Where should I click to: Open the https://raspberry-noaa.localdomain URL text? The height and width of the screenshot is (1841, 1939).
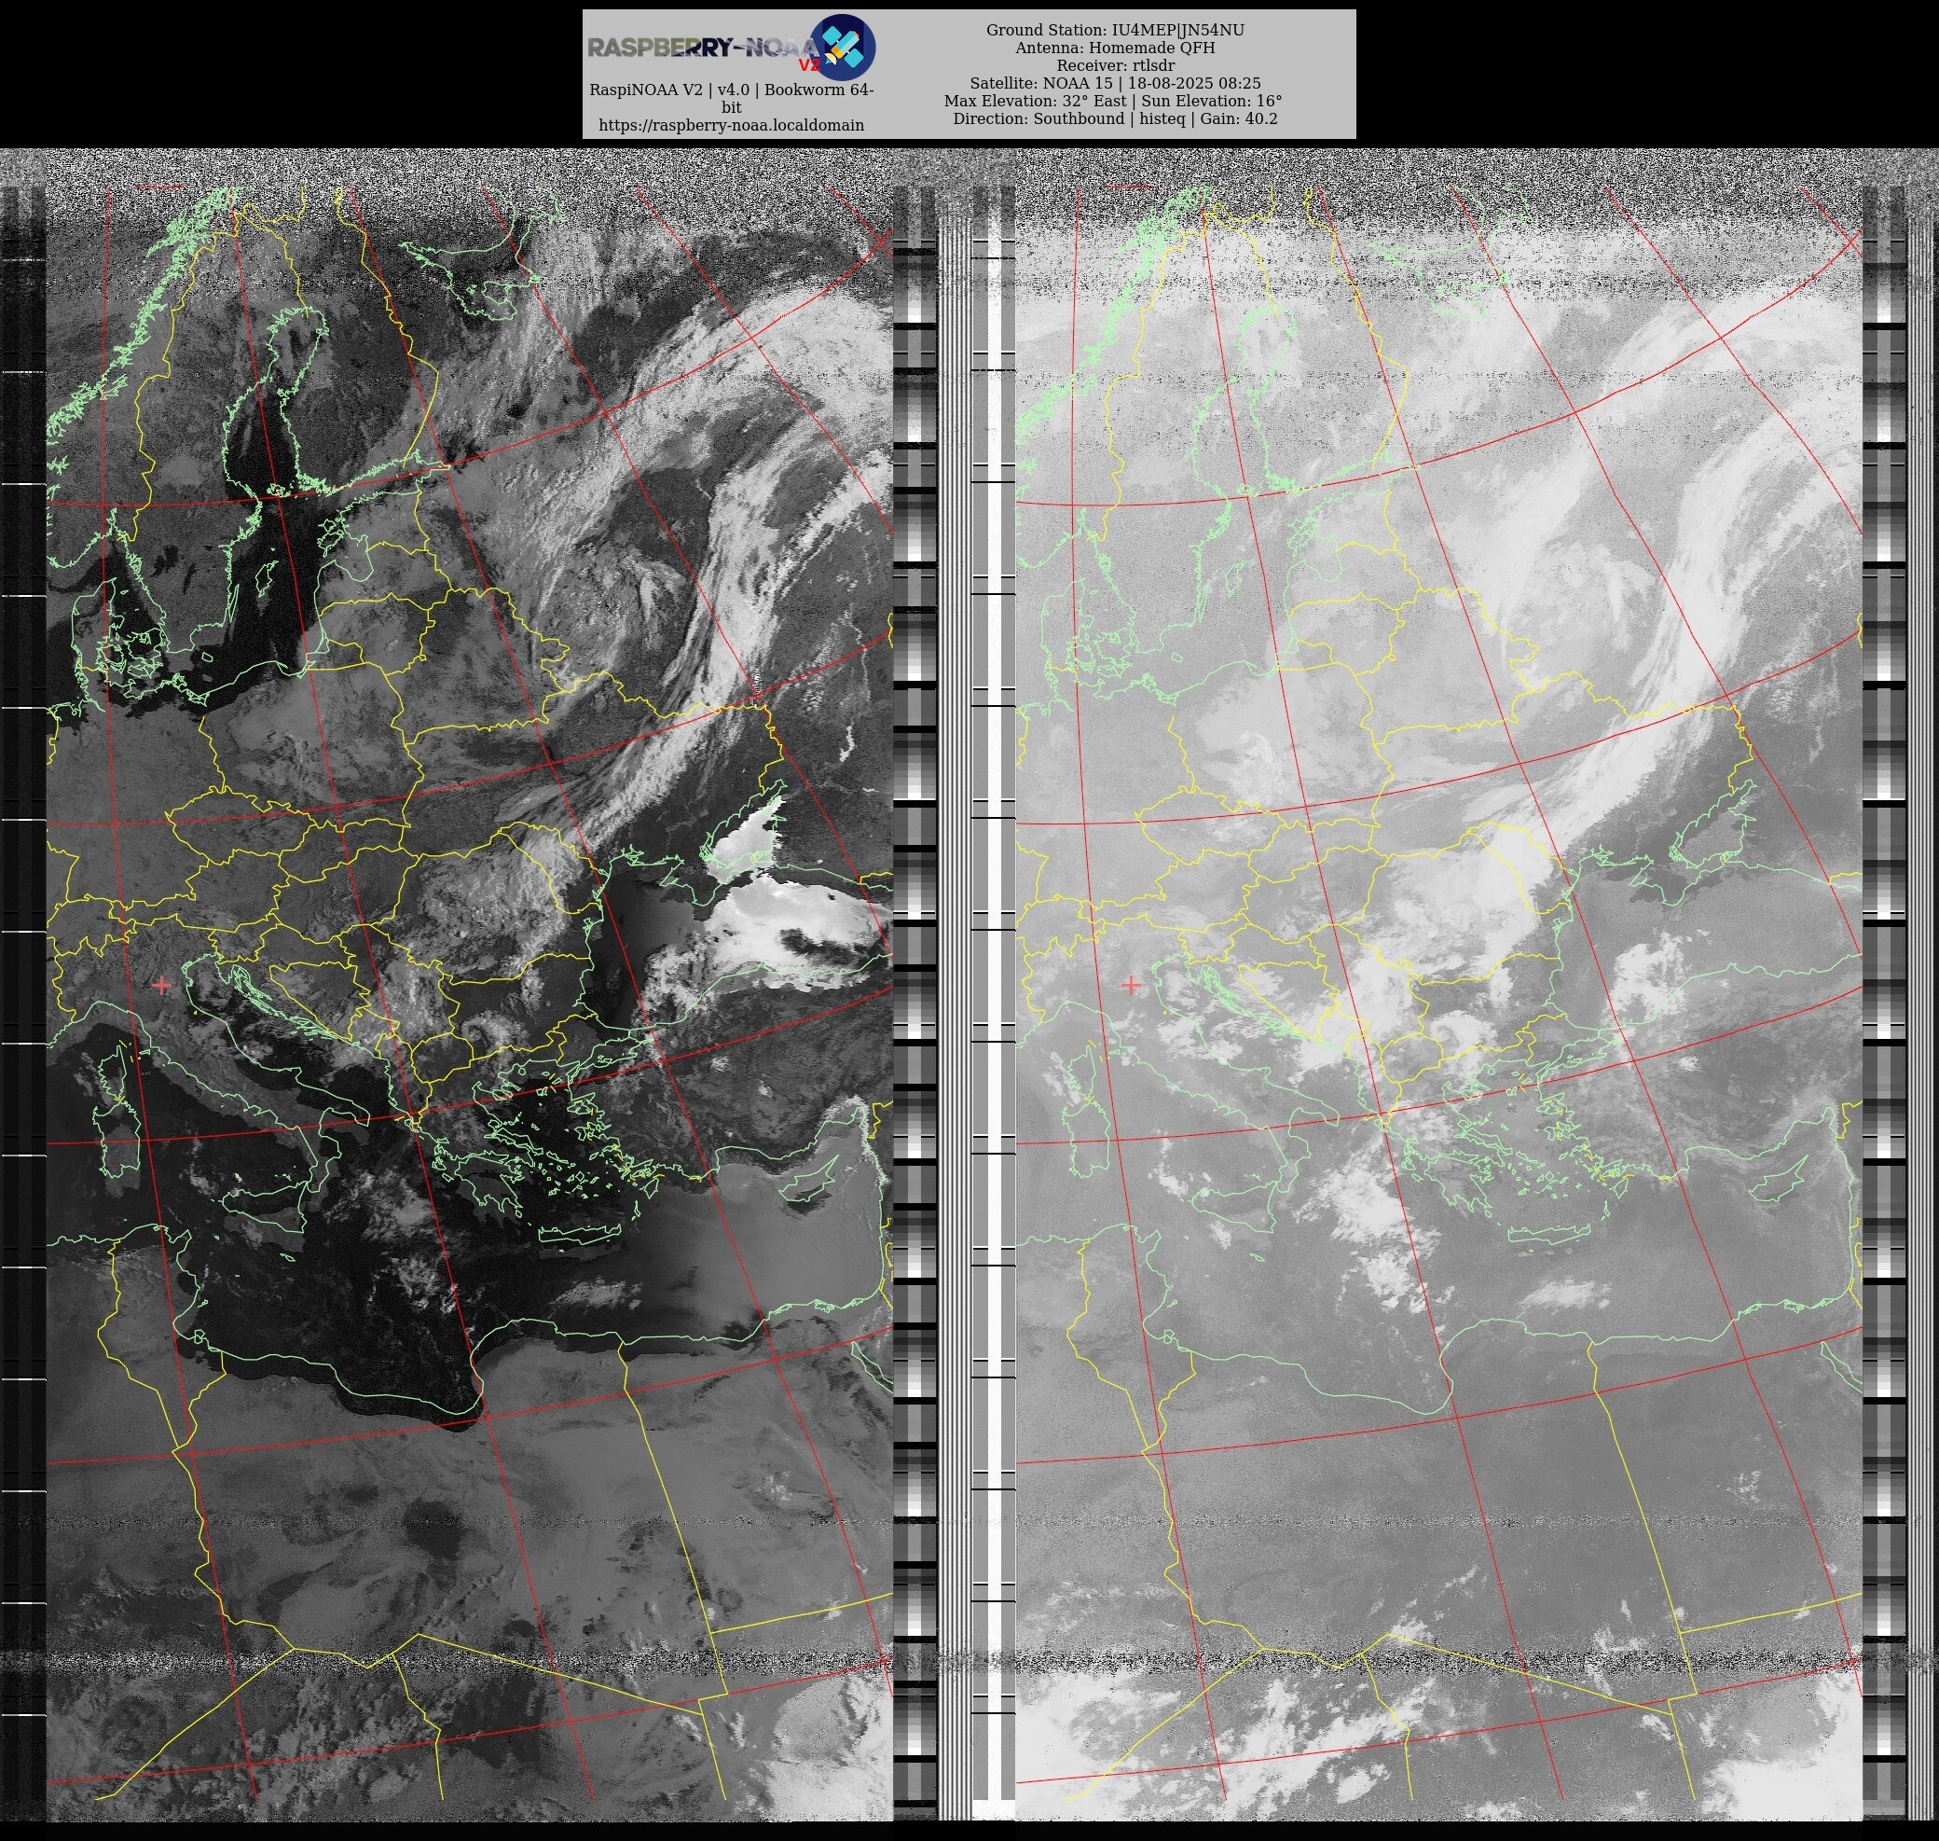click(732, 126)
